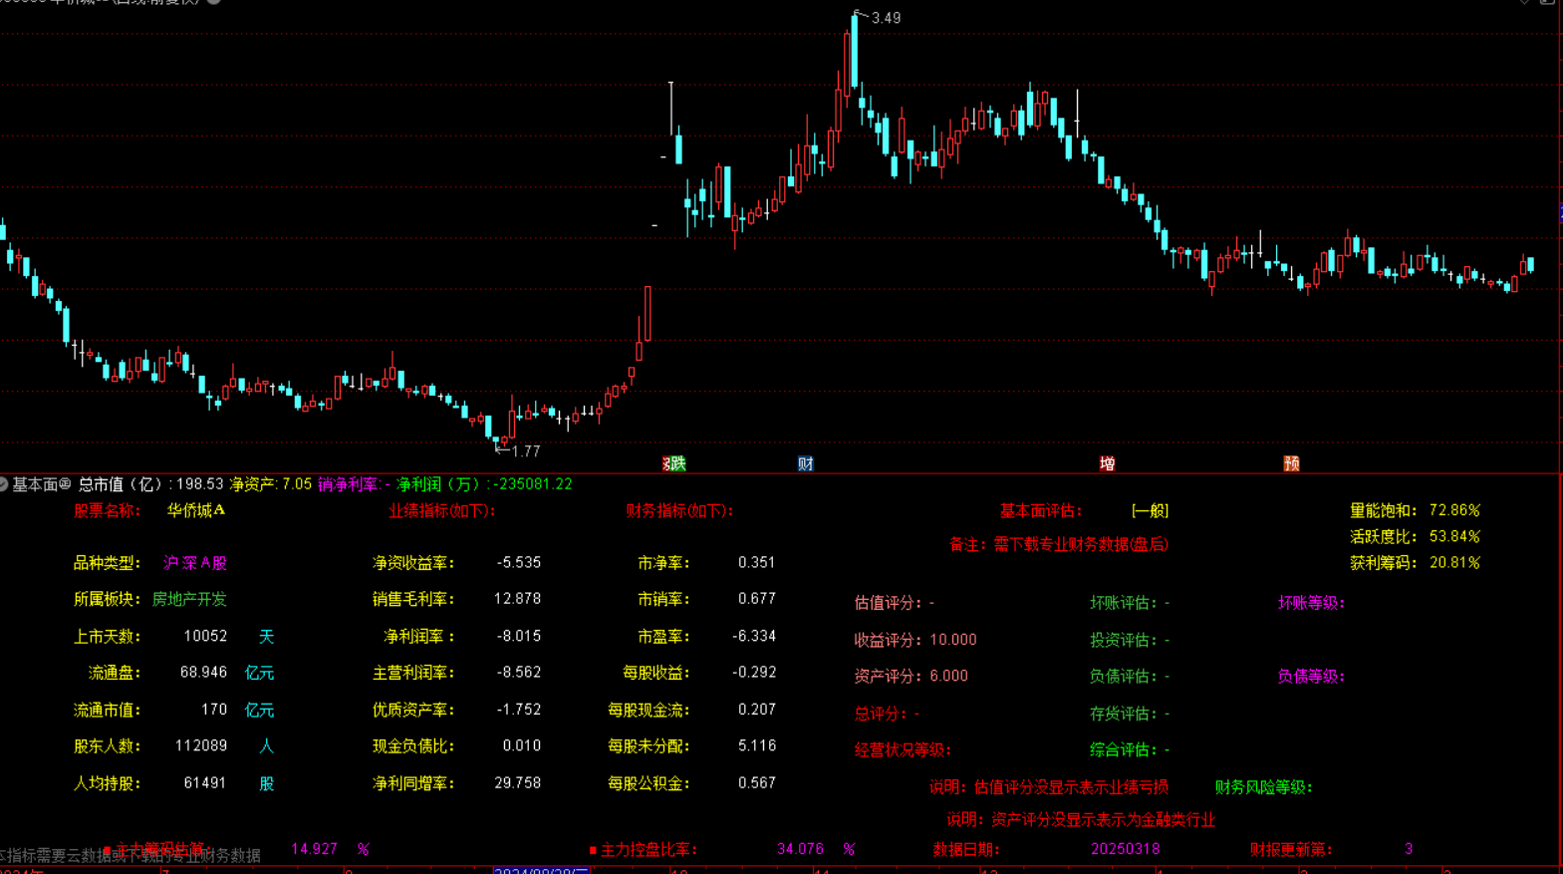This screenshot has height=874, width=1563.
Task: Click the 增 event marker on timeline
Action: 1107,463
